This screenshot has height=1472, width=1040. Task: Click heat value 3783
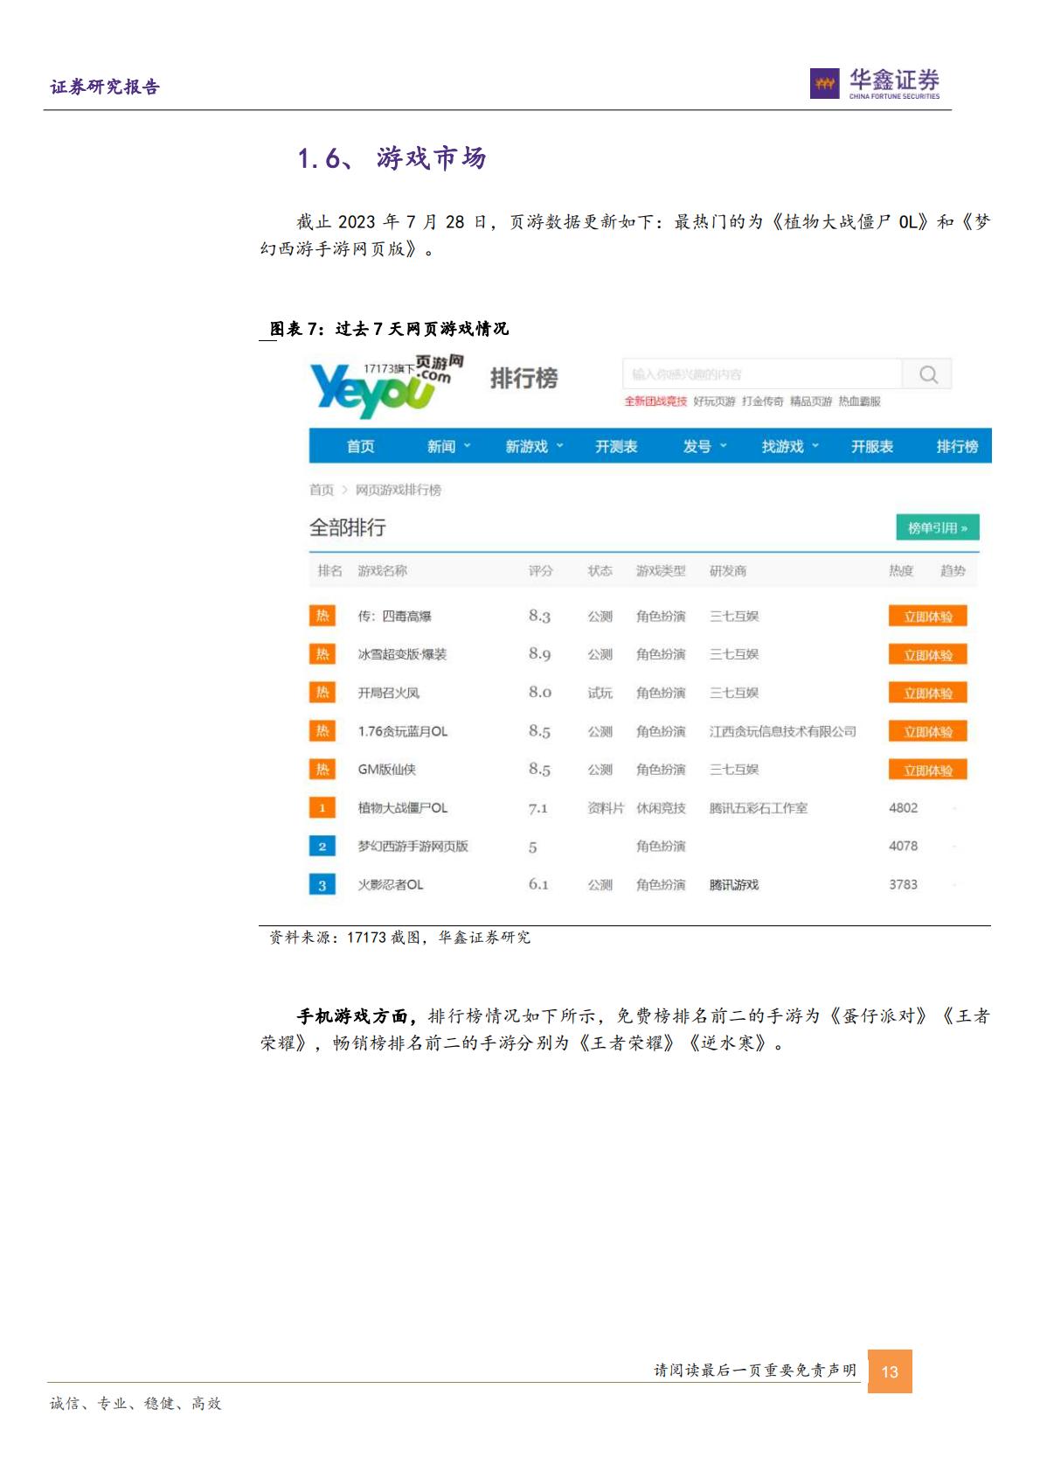(x=903, y=885)
